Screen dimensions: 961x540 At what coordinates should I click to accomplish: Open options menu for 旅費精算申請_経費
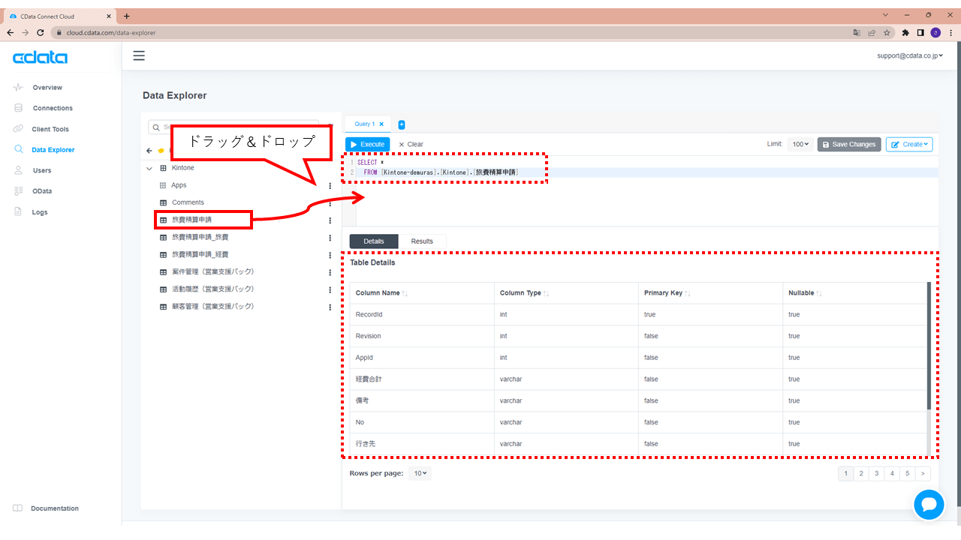(330, 255)
